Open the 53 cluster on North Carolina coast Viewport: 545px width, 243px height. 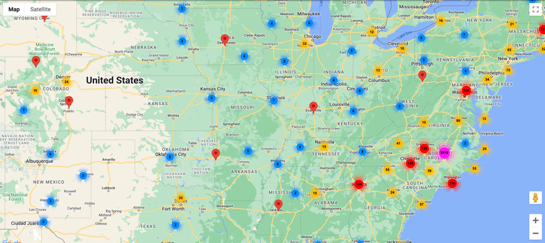pyautogui.click(x=474, y=169)
